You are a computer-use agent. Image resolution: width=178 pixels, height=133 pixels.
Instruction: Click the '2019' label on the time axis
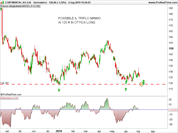(x=59, y=131)
